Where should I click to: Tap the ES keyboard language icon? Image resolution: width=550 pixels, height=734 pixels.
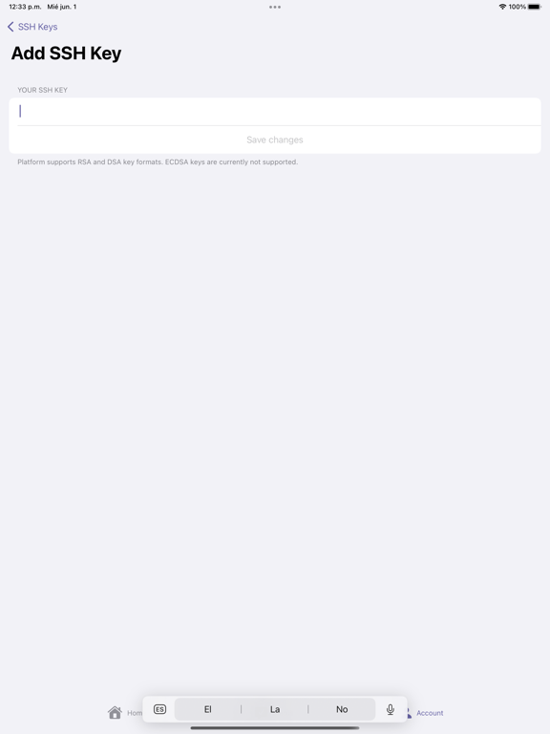(159, 709)
